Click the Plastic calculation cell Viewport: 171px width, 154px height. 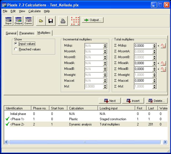click(x=73, y=119)
